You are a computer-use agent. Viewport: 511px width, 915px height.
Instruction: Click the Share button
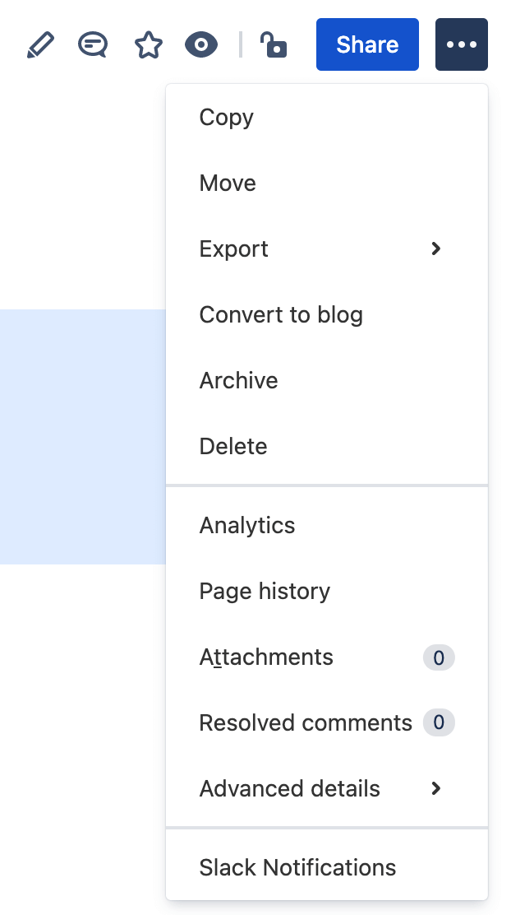(367, 44)
